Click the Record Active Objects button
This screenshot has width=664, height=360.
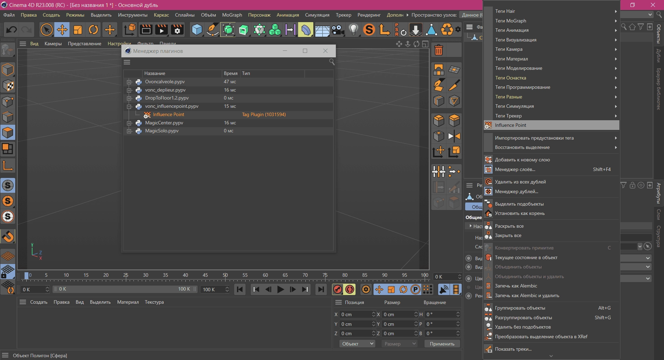click(338, 290)
